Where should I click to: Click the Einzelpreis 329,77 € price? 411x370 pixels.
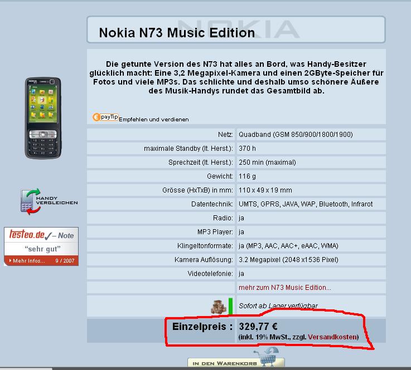click(x=258, y=327)
